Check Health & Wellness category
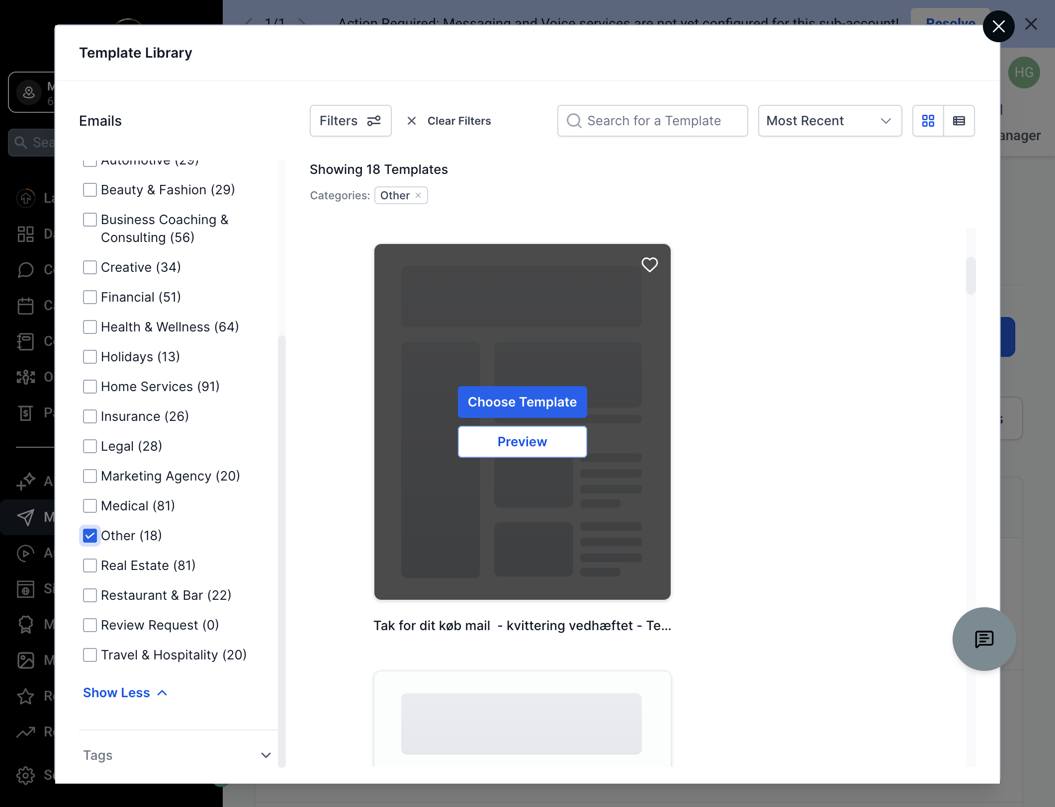The width and height of the screenshot is (1055, 807). (x=90, y=327)
